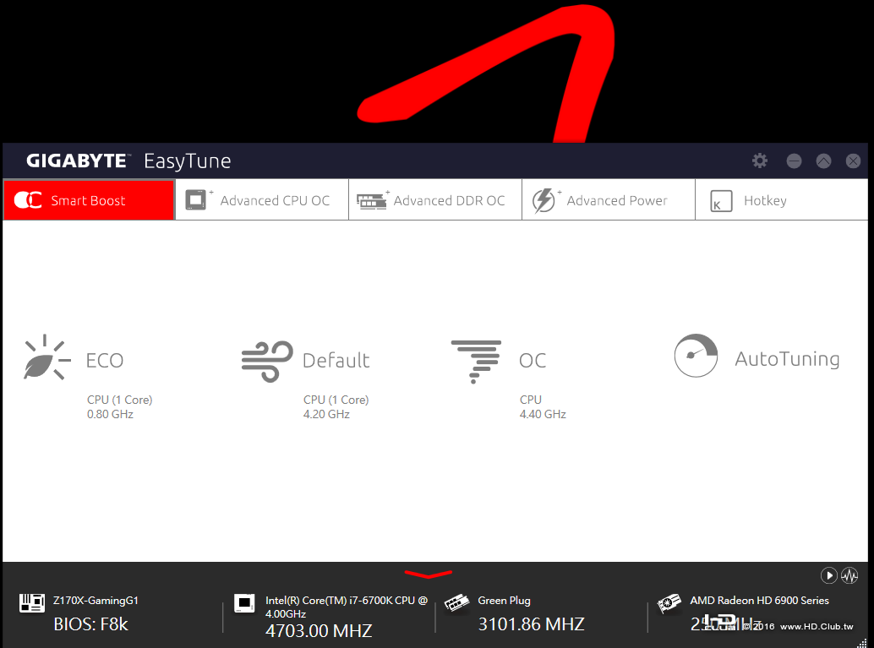Click the AMD Radeon HD 6900 Series text
Screen dimensions: 874x648
click(x=759, y=601)
